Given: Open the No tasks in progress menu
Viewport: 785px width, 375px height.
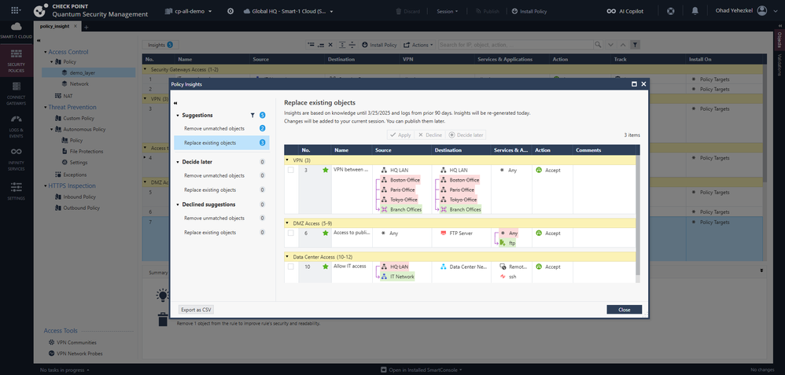Looking at the screenshot, I should (65, 370).
